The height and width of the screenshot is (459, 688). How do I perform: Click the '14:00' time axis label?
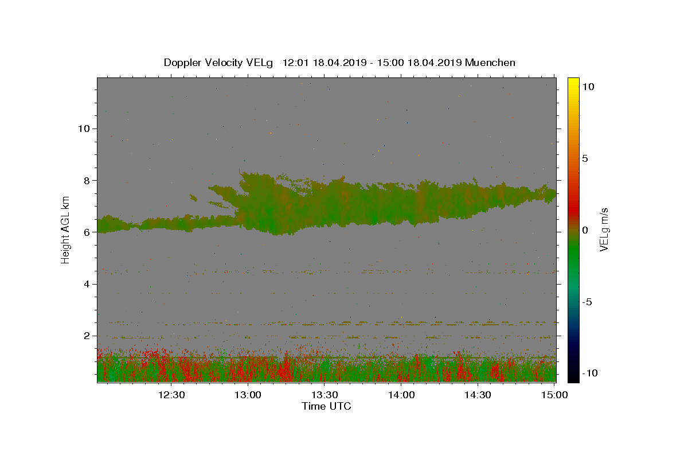pyautogui.click(x=401, y=395)
